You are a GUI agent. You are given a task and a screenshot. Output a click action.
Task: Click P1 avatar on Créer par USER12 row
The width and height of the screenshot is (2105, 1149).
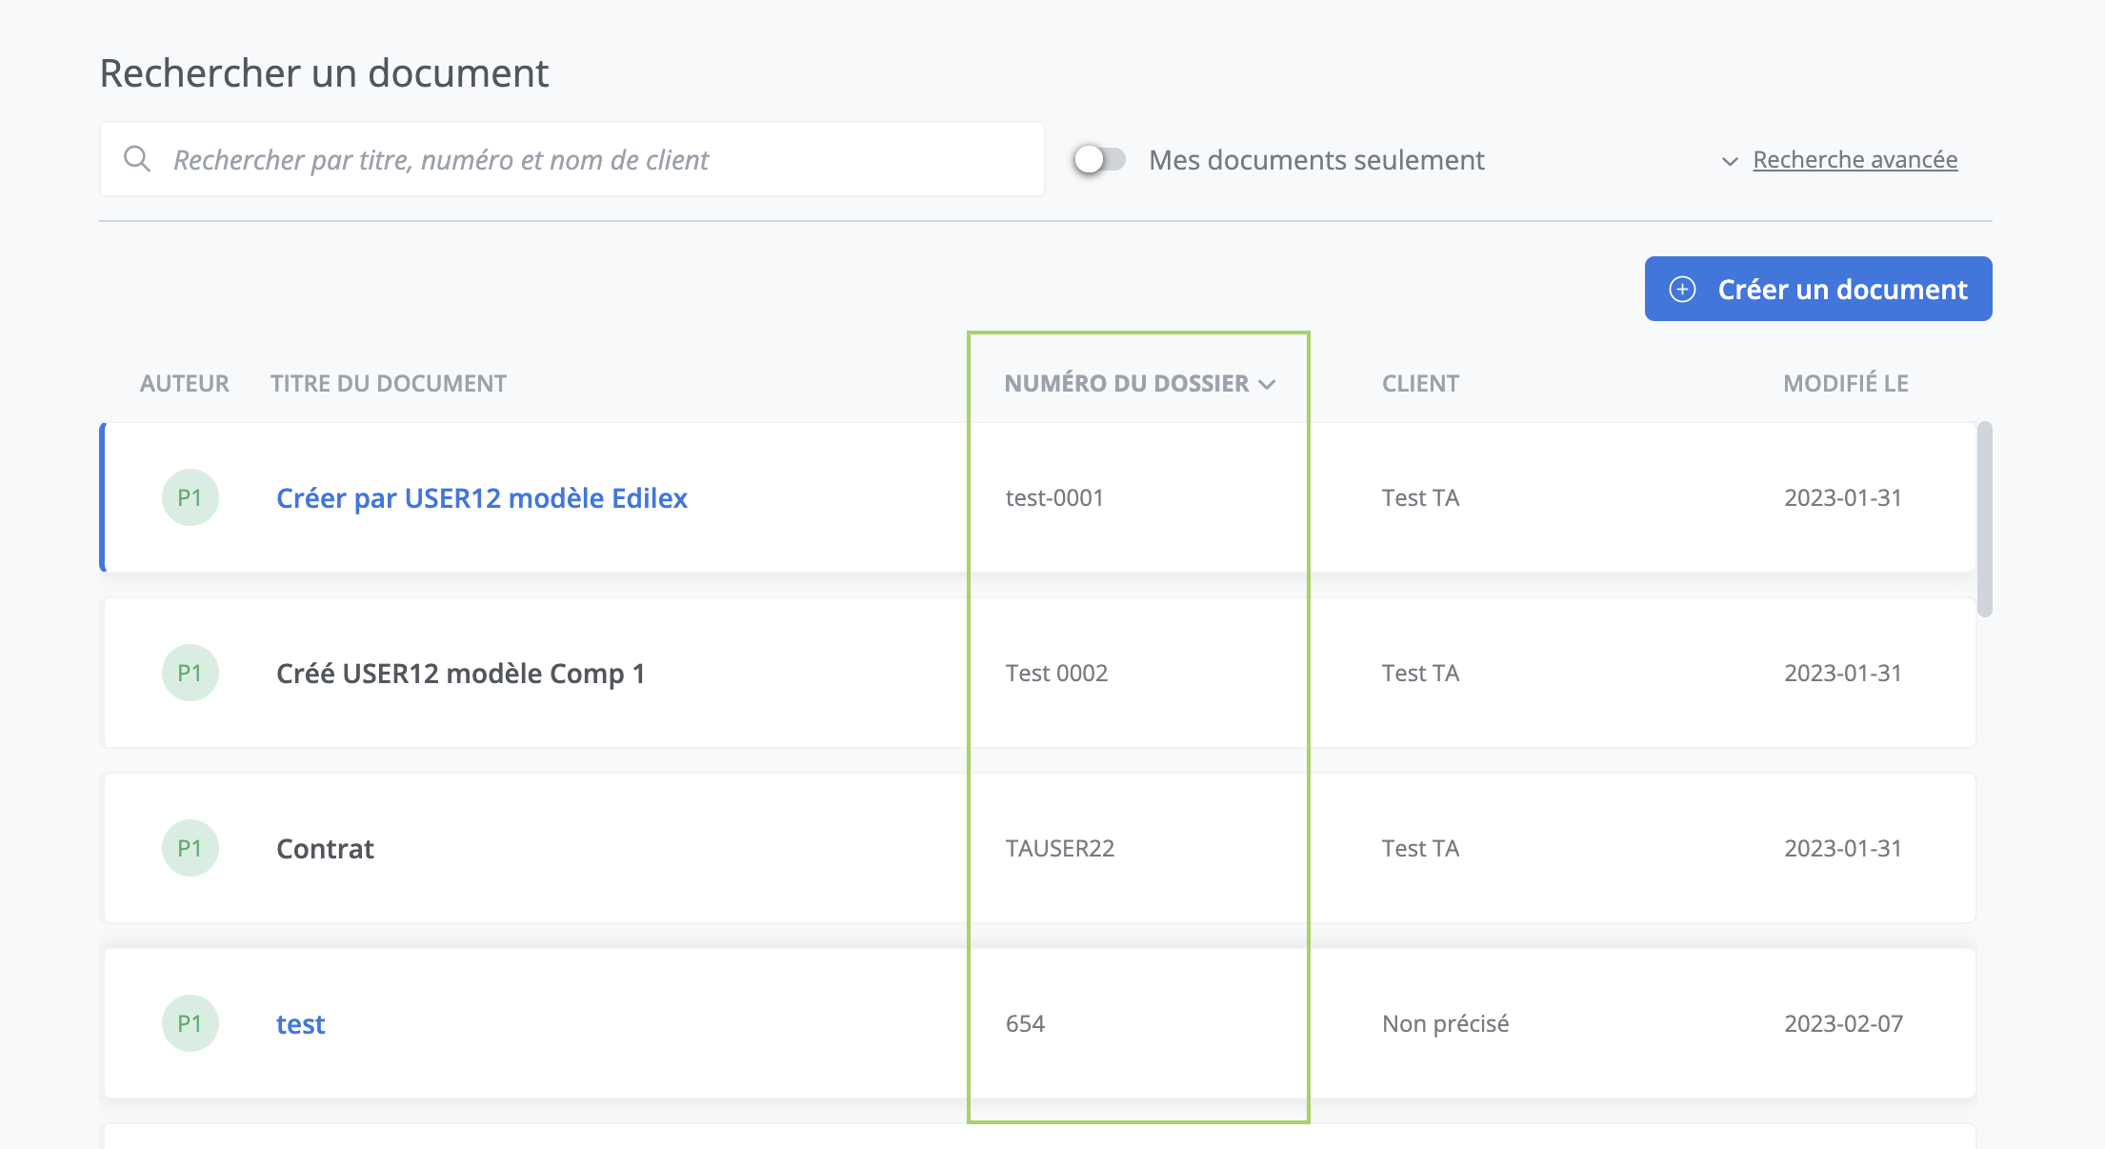point(190,497)
